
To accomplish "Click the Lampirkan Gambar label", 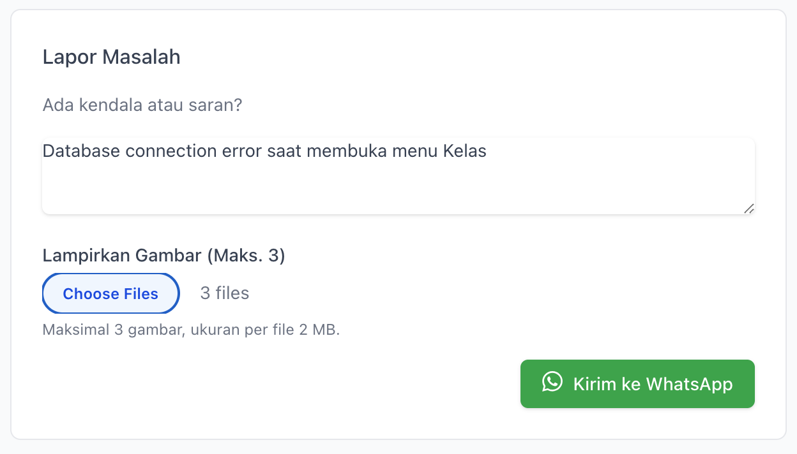I will 121,256.
